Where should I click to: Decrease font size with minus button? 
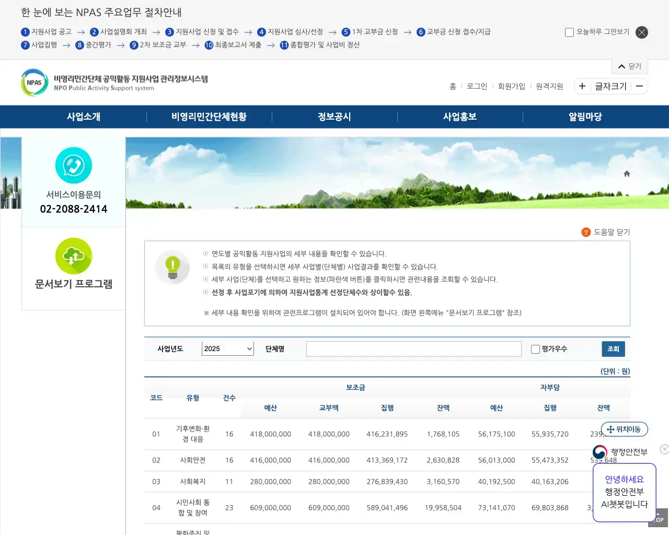[640, 86]
